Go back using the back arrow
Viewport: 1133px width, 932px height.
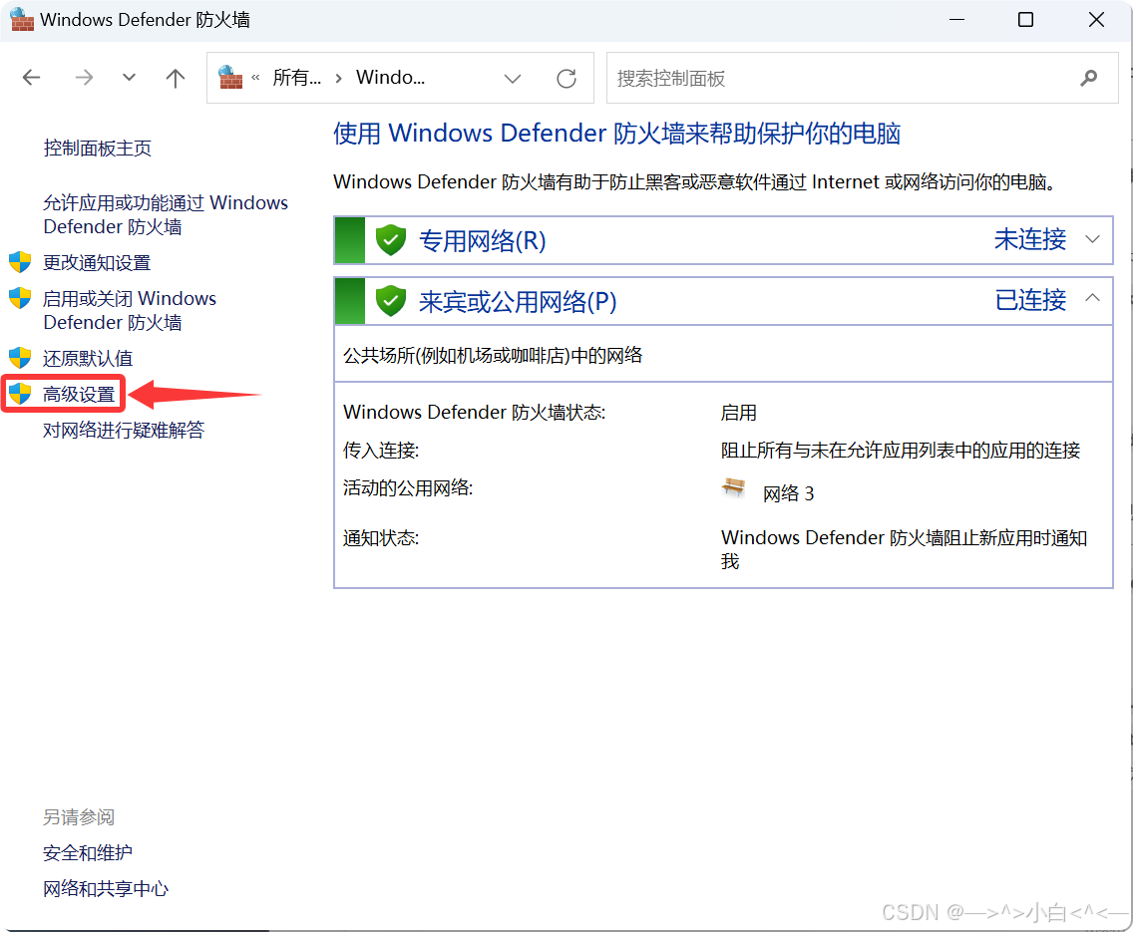[31, 77]
